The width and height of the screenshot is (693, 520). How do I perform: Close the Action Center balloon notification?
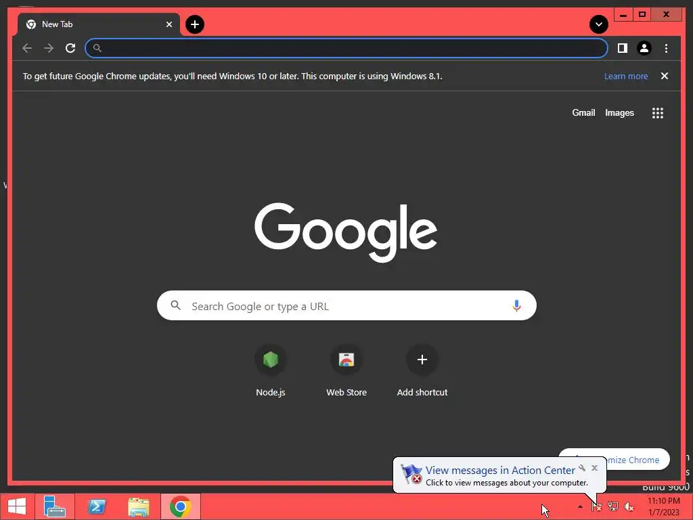[594, 468]
